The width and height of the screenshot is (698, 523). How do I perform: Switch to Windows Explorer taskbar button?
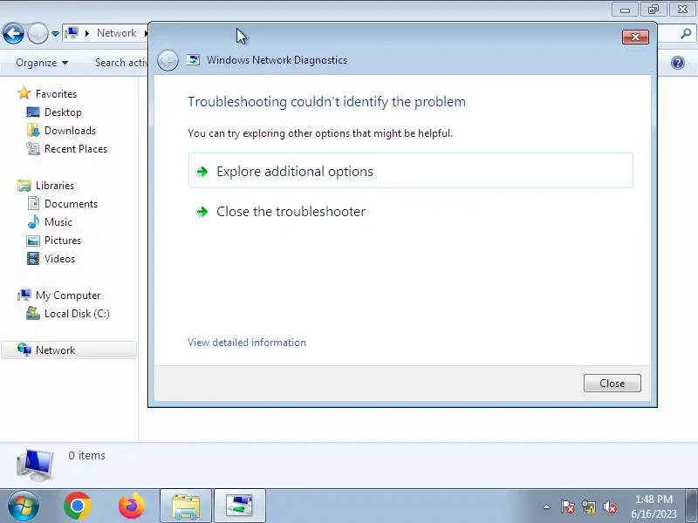click(186, 506)
